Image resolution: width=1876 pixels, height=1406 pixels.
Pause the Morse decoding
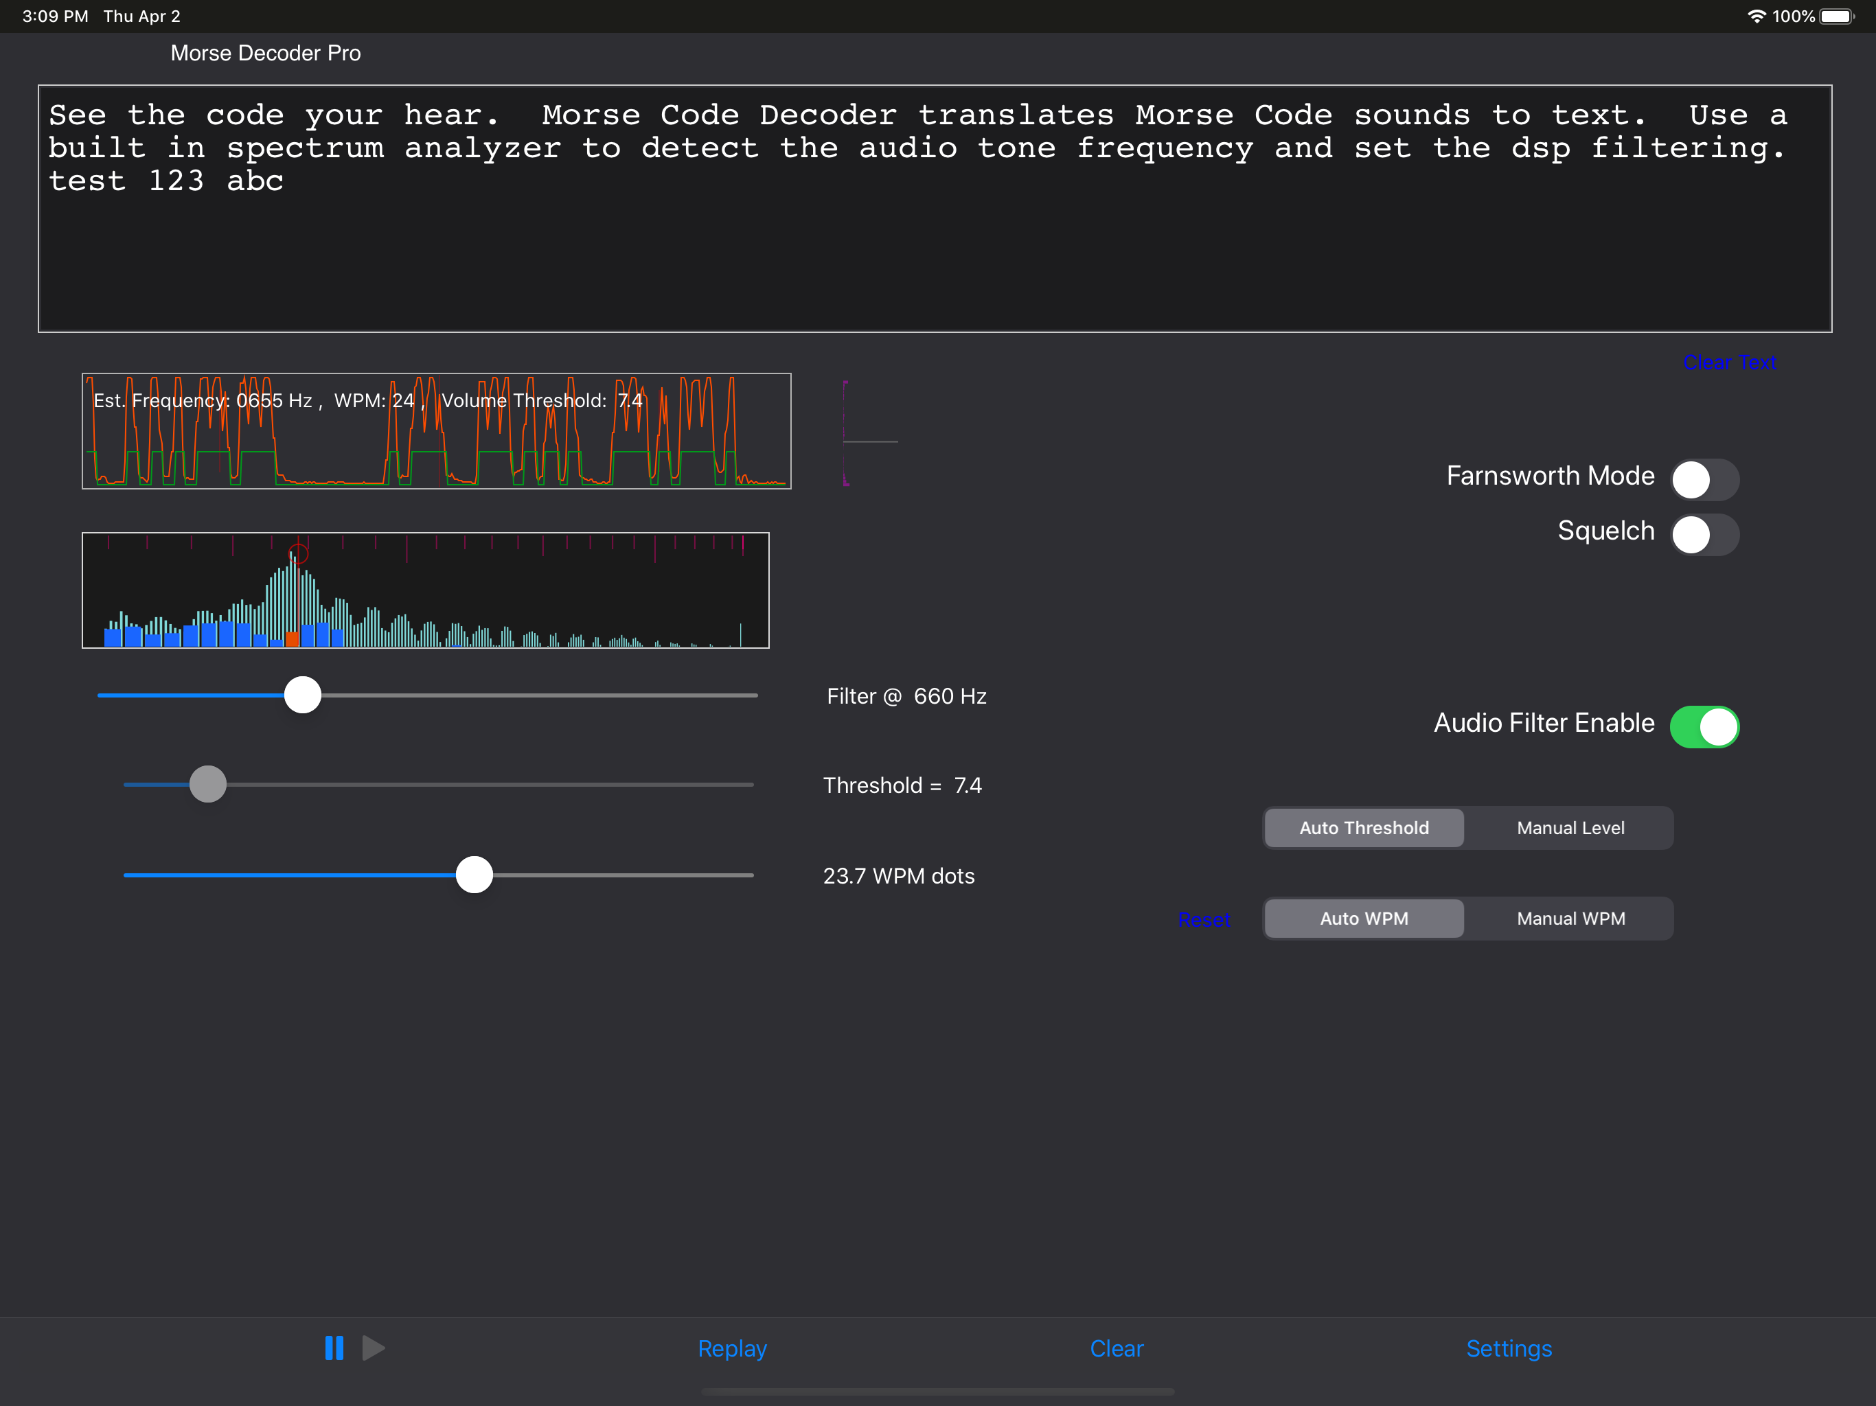pos(335,1348)
